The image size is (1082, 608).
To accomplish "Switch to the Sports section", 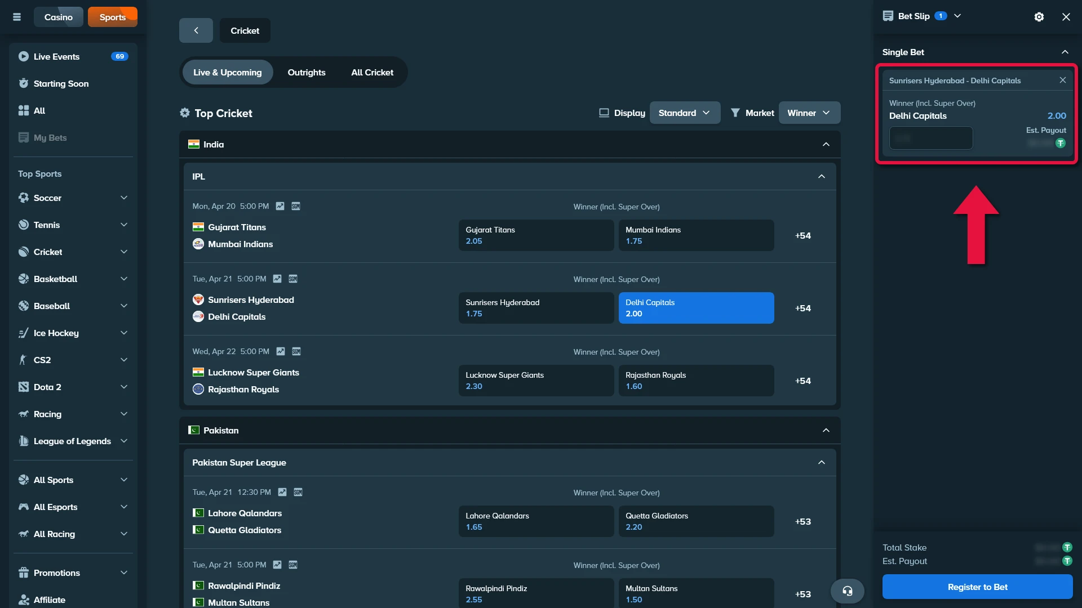I will (113, 17).
